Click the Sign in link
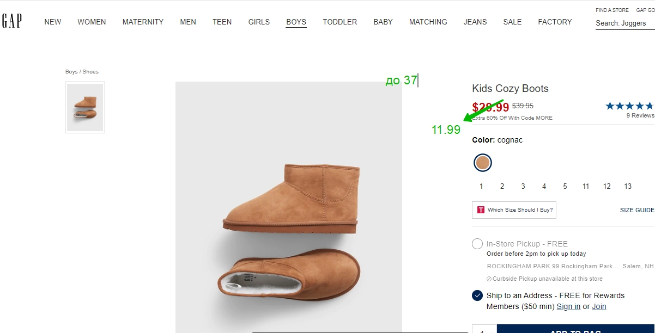Screen dimensions: 655x333 pos(568,307)
